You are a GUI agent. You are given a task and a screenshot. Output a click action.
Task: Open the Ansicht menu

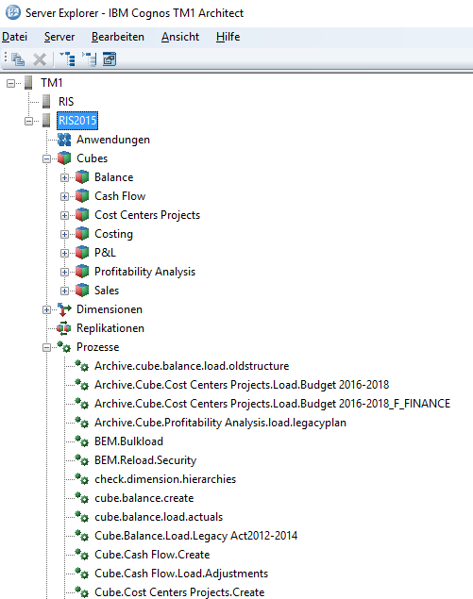(180, 37)
